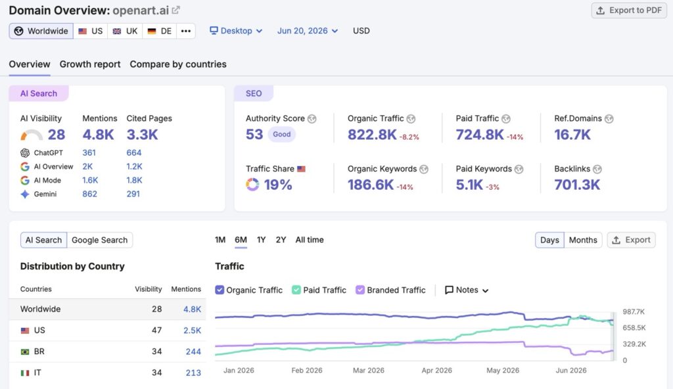Select Worldwide database button
673x389 pixels.
41,31
